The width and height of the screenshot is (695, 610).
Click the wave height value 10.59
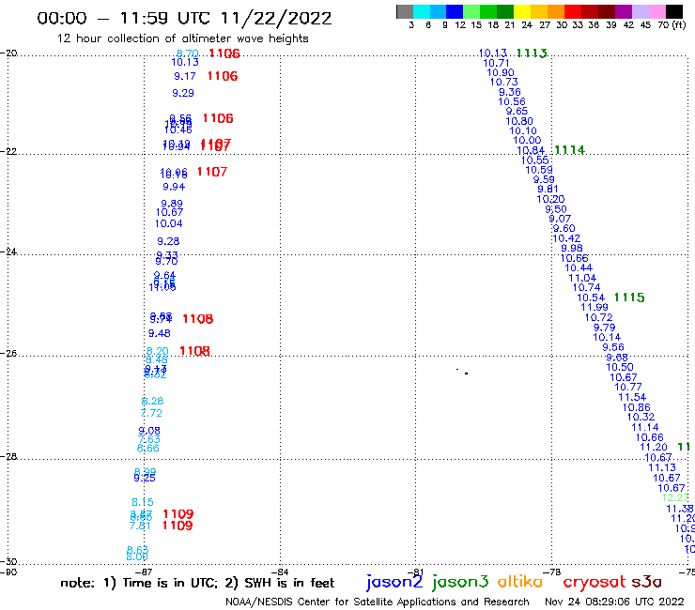(539, 170)
